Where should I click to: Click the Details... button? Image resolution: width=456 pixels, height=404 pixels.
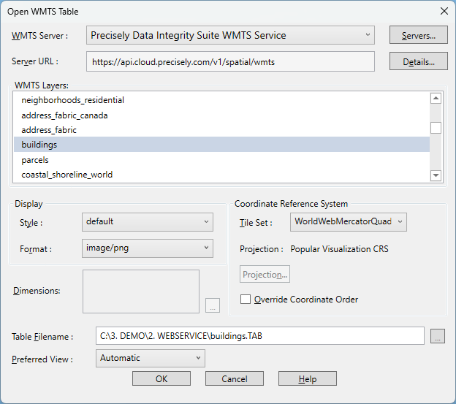click(419, 62)
